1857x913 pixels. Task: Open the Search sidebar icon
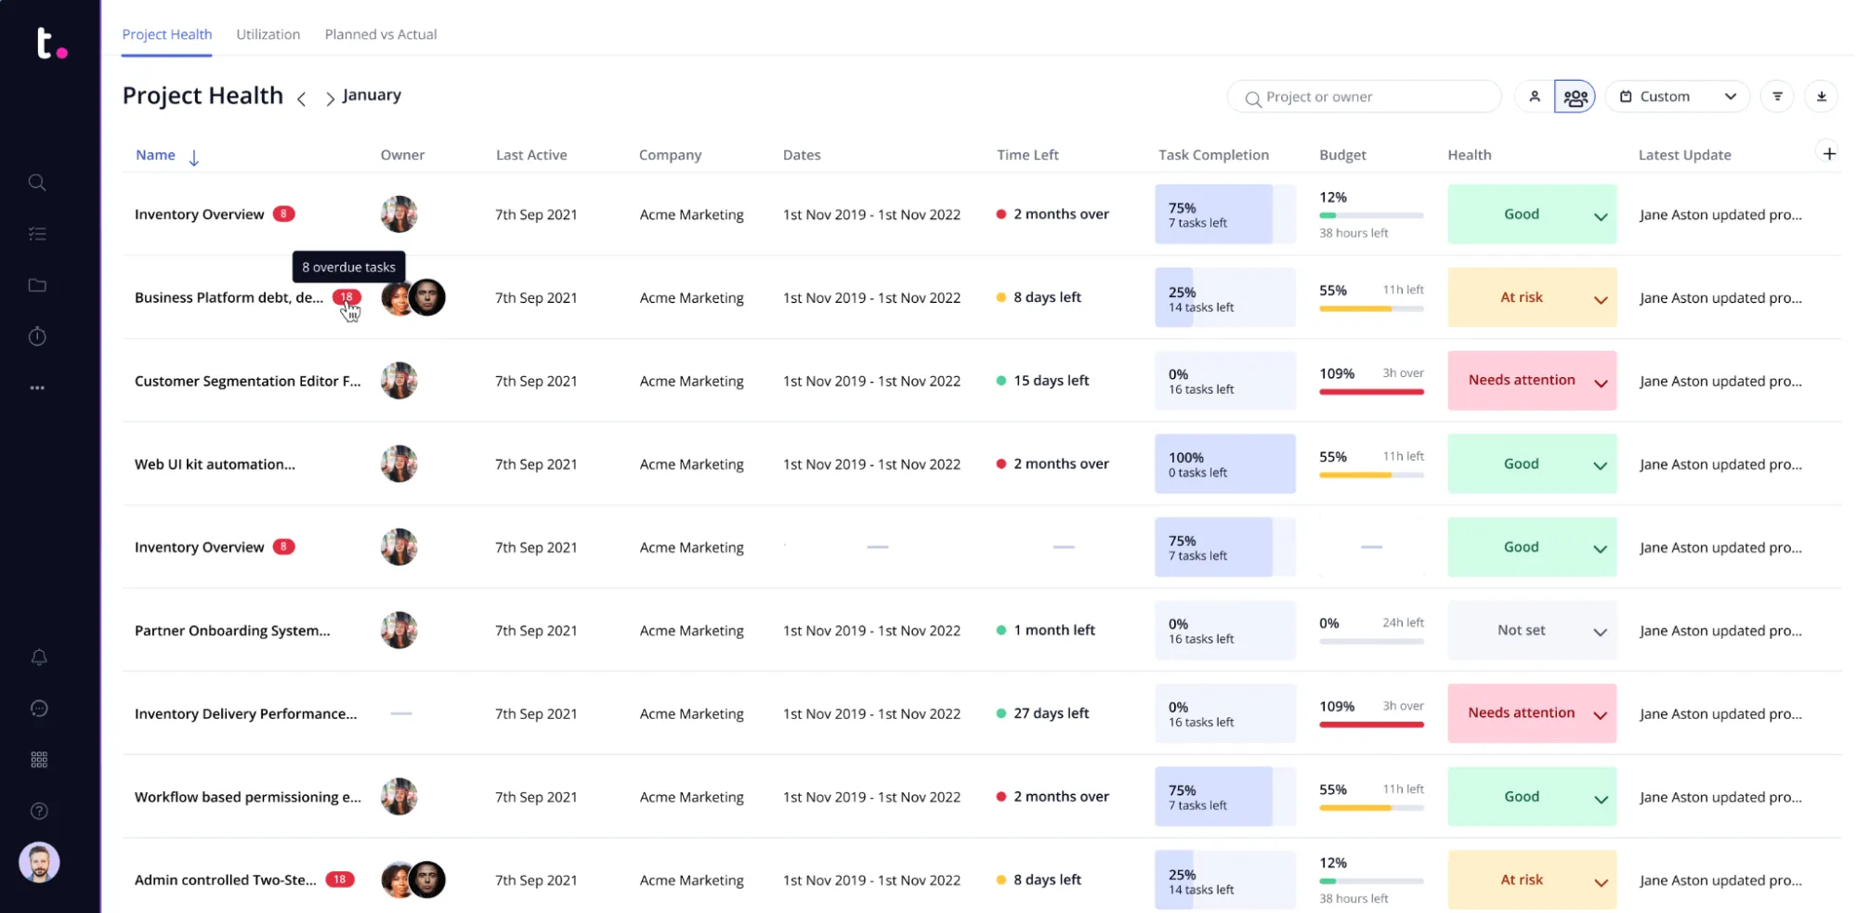[37, 182]
